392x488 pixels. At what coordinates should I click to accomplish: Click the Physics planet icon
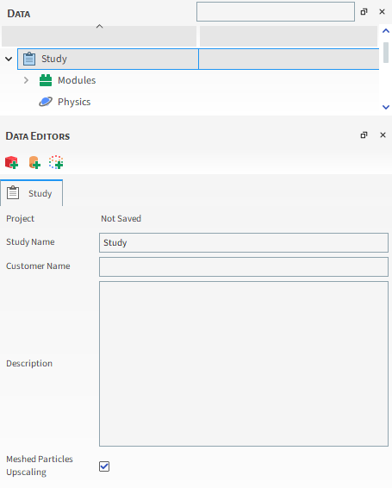click(46, 102)
